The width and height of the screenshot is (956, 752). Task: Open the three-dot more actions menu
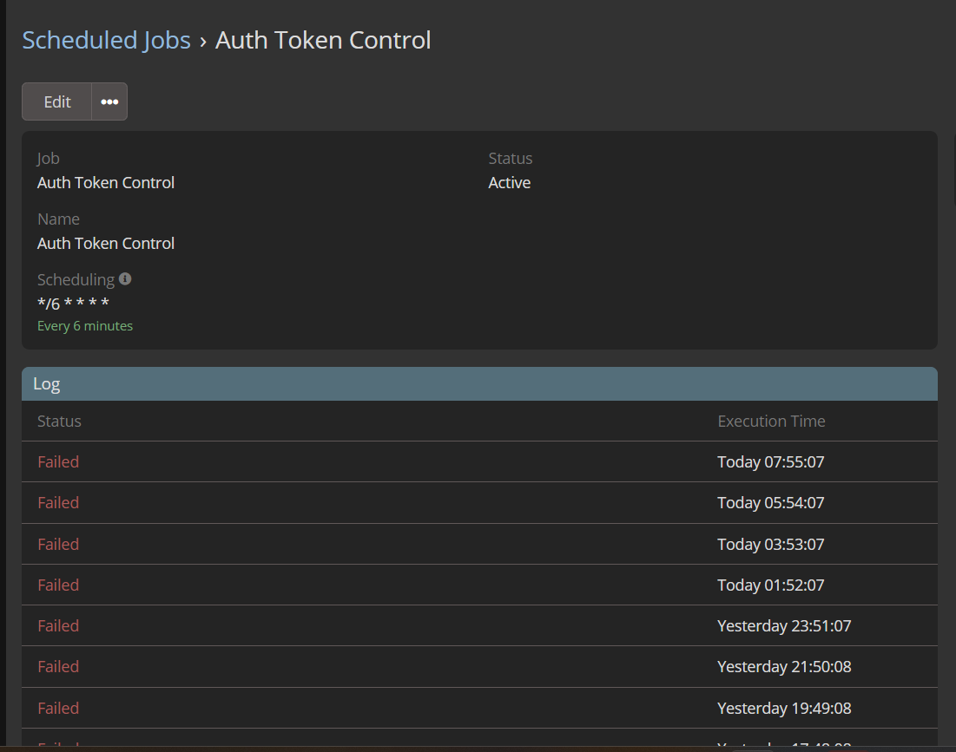109,101
